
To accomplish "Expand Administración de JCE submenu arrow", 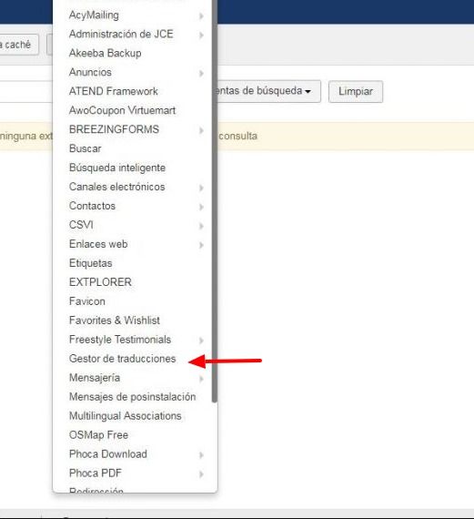I will pyautogui.click(x=201, y=36).
